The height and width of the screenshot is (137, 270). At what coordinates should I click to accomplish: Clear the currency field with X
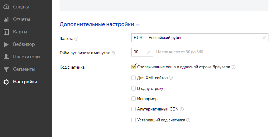coord(264,38)
